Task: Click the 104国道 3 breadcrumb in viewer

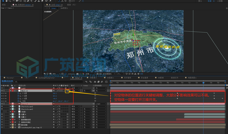Action: coord(64,8)
